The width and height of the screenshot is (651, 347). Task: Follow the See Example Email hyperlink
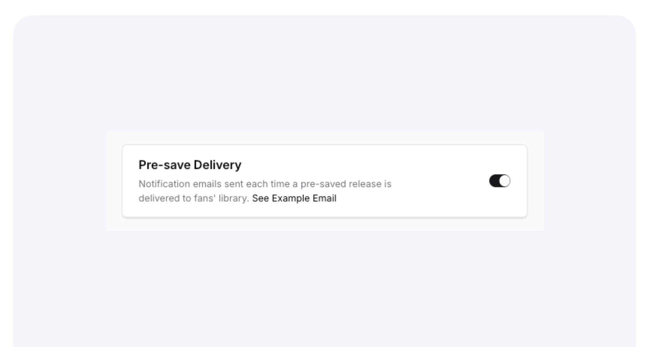coord(294,198)
